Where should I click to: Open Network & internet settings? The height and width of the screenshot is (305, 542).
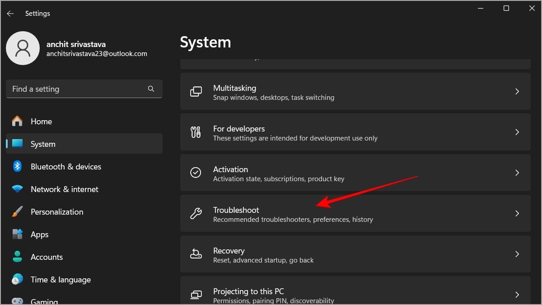coord(65,189)
